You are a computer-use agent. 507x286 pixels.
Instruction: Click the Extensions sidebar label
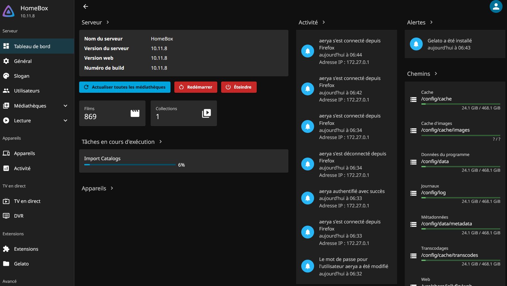(26, 249)
